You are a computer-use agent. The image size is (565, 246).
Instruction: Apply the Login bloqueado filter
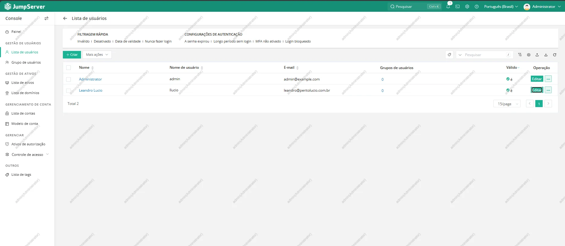298,41
